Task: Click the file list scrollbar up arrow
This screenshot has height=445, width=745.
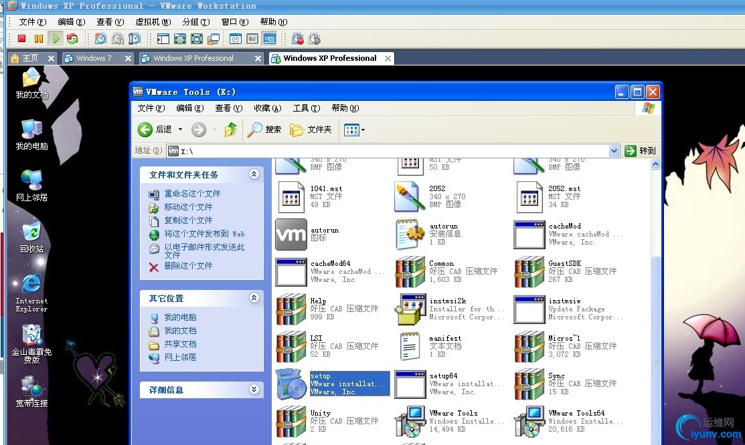Action: 656,164
